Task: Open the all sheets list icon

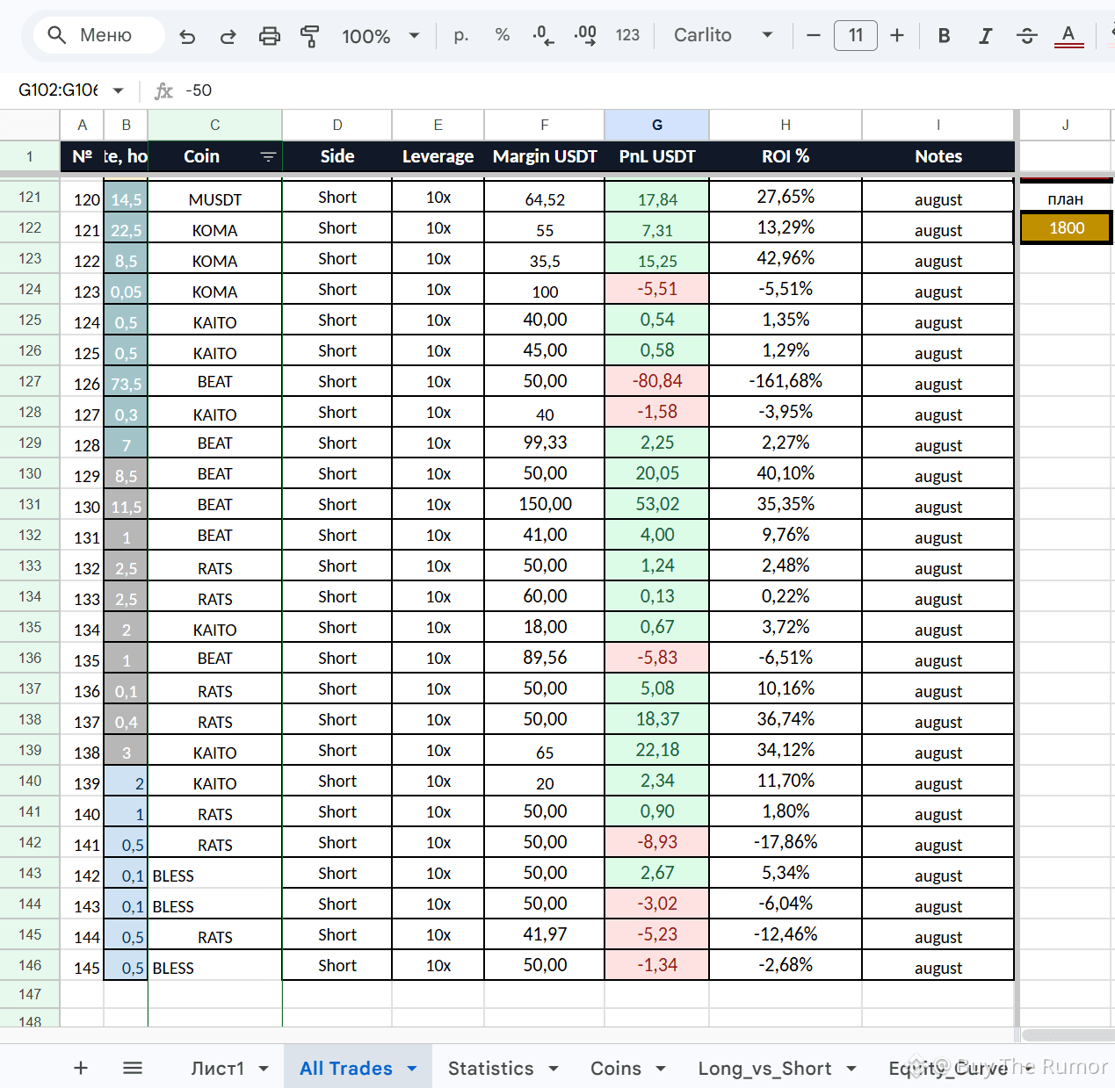Action: [133, 1068]
